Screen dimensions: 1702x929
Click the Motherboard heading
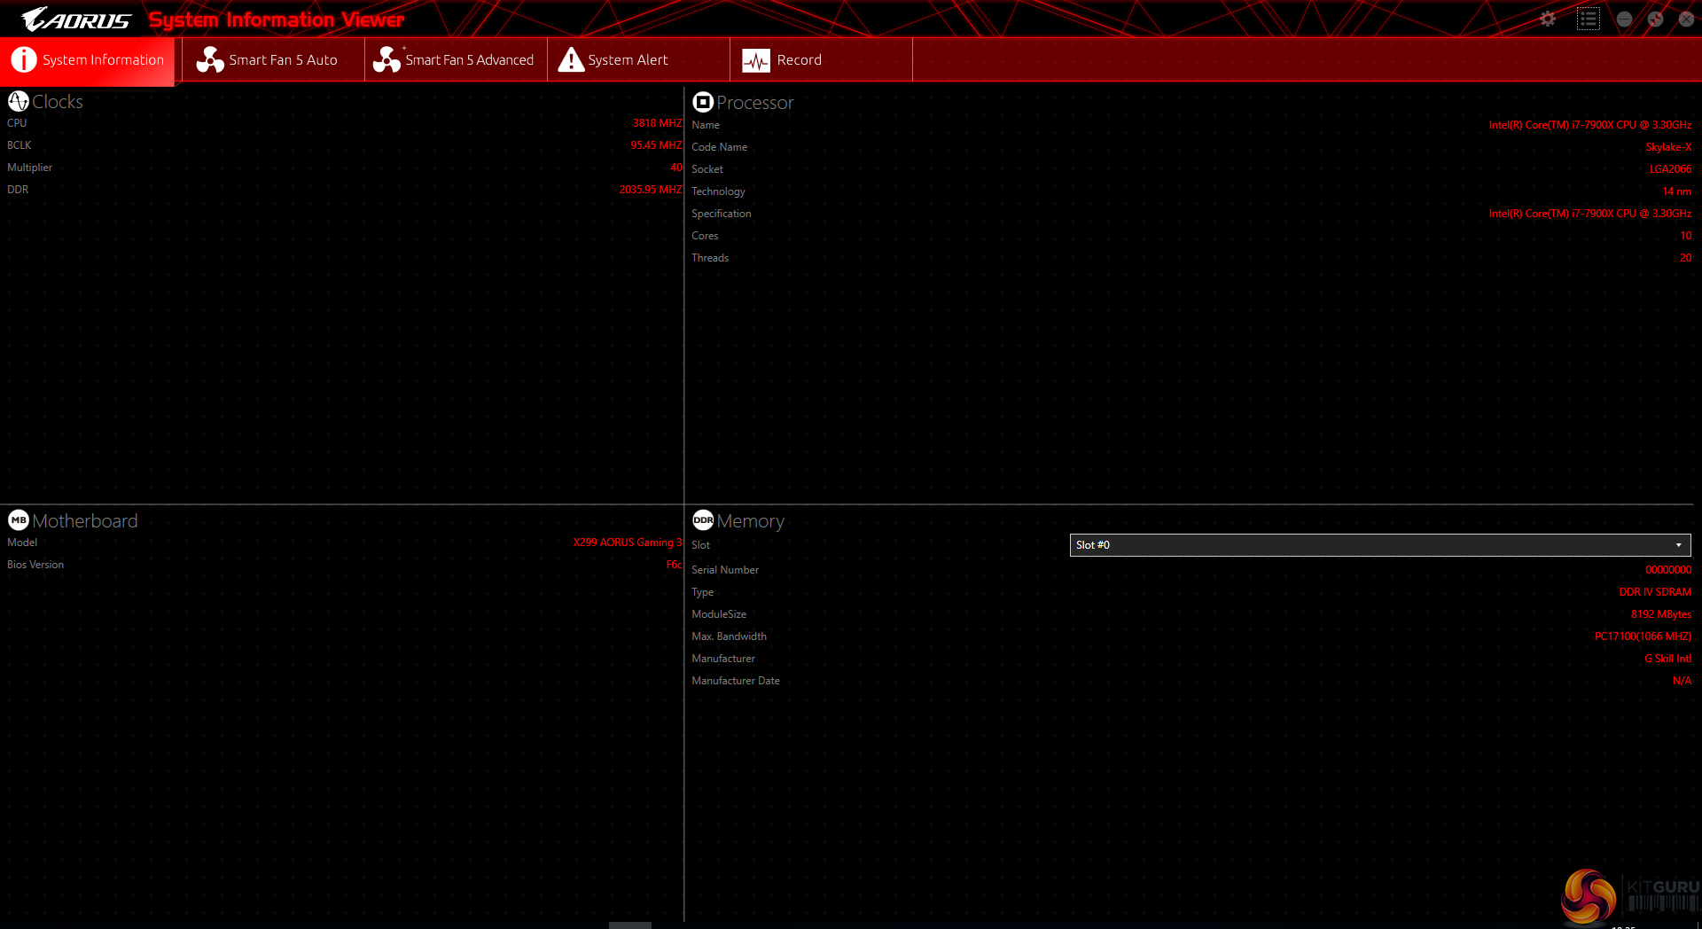[x=85, y=521]
